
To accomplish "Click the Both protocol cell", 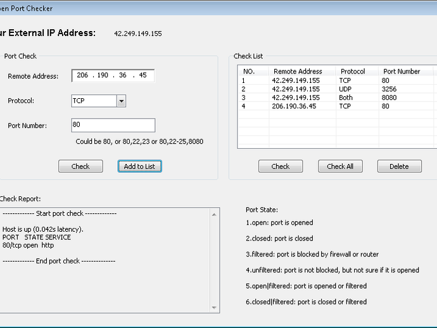I will [x=346, y=98].
